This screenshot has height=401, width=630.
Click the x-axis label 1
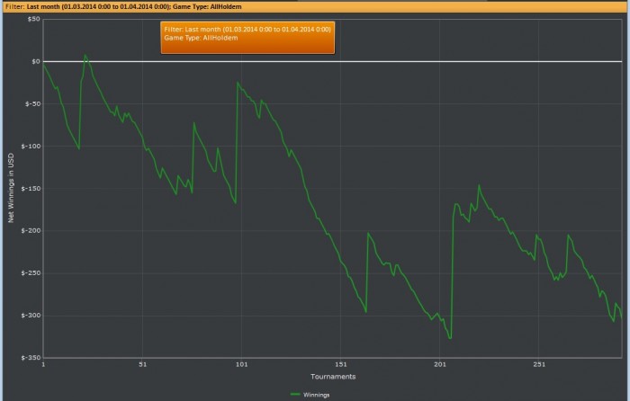tap(43, 364)
